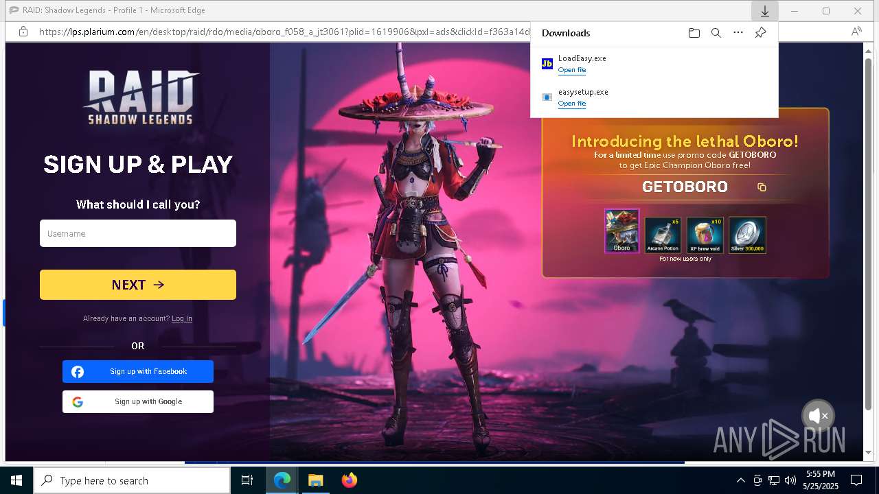Screen dimensions: 879x494
Task: Open file link under easysetup.exe
Action: [572, 104]
